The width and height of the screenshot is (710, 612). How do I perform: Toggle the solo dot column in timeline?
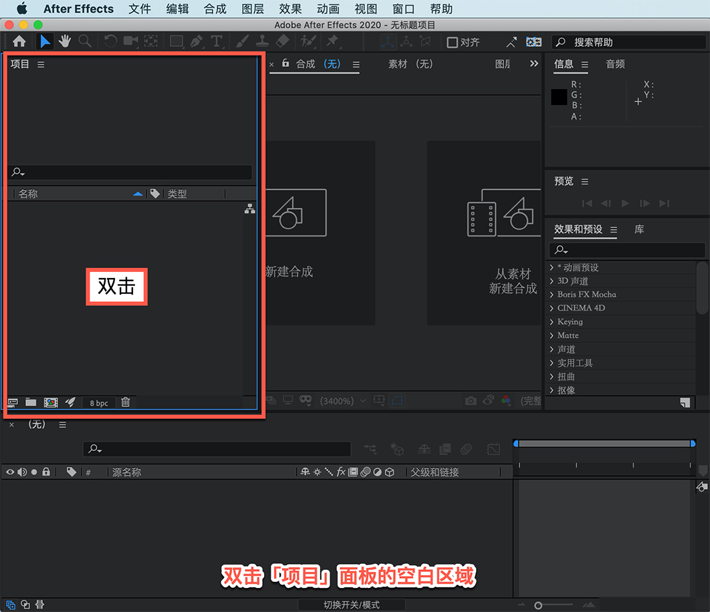[34, 472]
